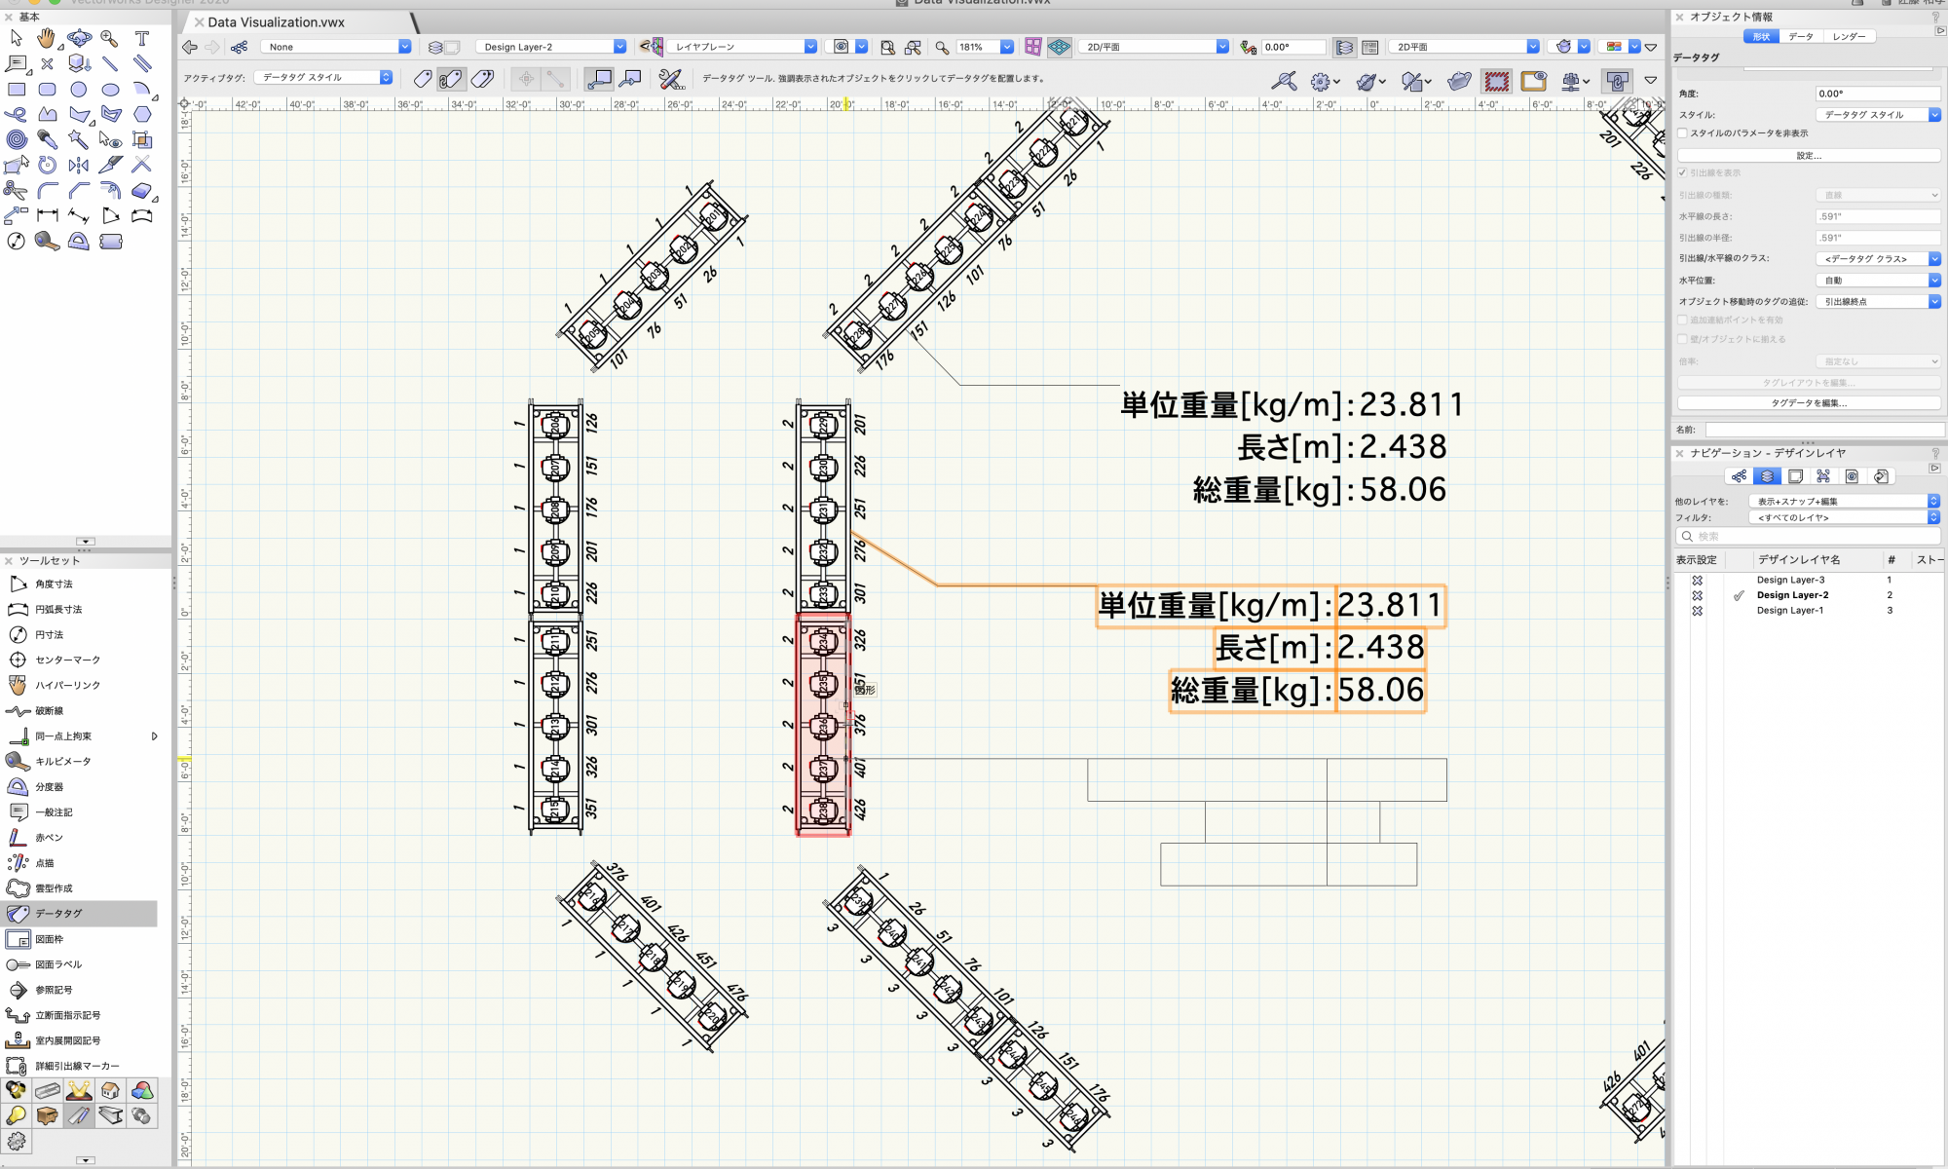Select the arrow Selection tool
Image resolution: width=1948 pixels, height=1169 pixels.
click(16, 38)
